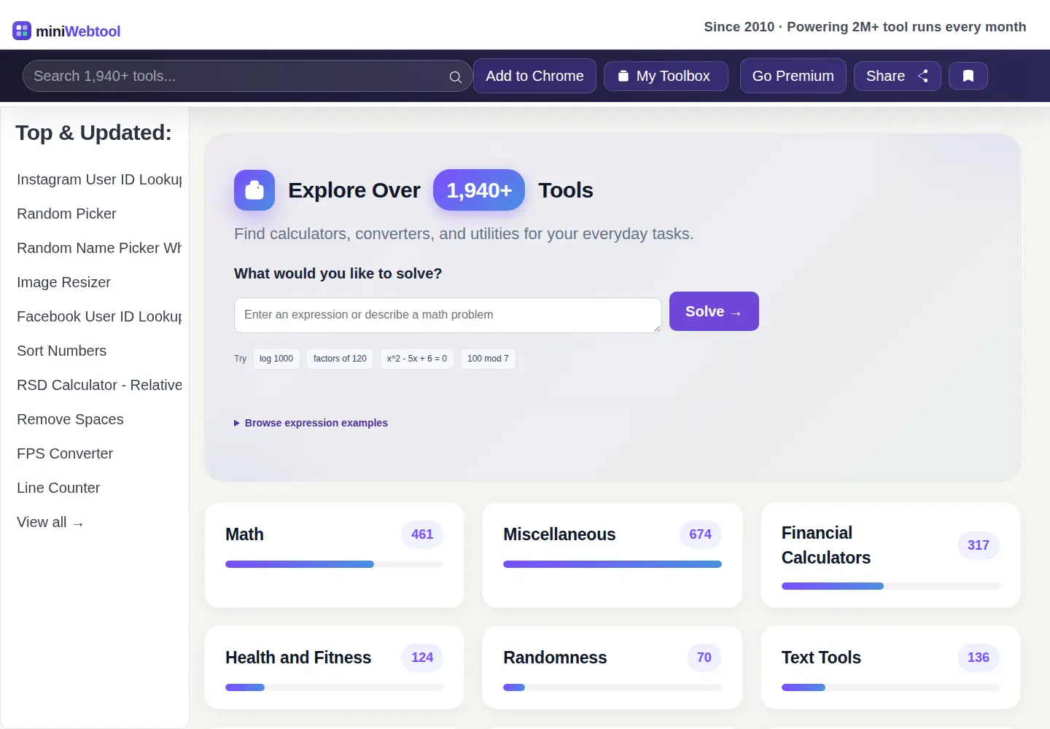Image resolution: width=1050 pixels, height=729 pixels.
Task: Open the RSD Calculator link
Action: click(x=99, y=385)
